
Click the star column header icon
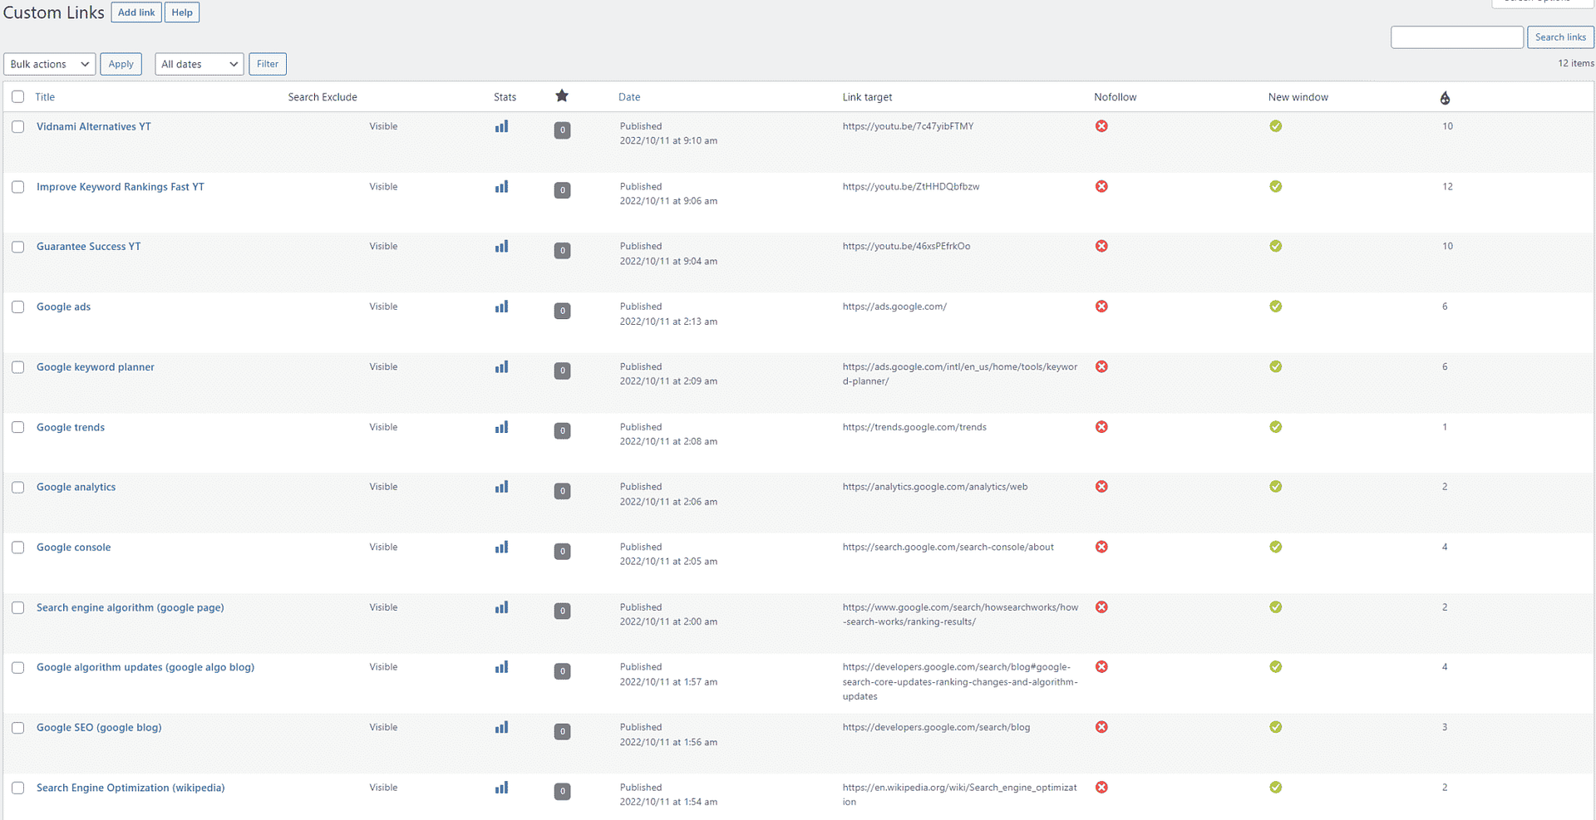pos(562,96)
